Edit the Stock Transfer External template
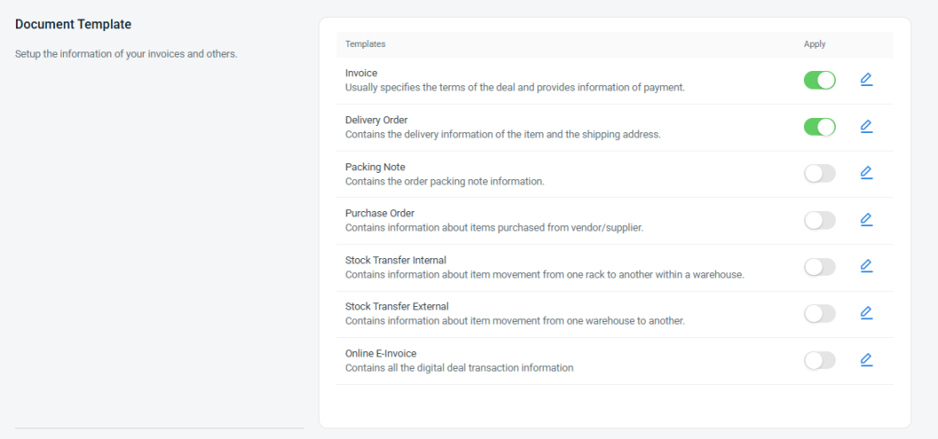Screen dimensions: 938x439 [866, 313]
